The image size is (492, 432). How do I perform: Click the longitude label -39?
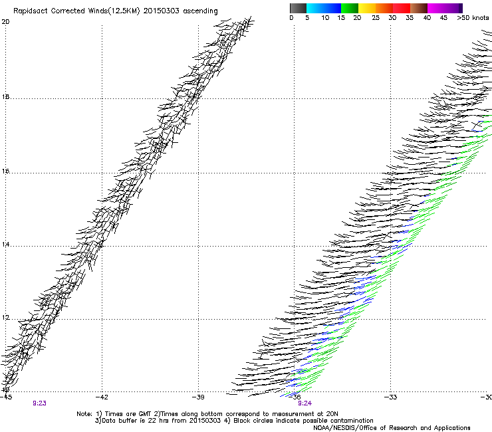pyautogui.click(x=198, y=397)
